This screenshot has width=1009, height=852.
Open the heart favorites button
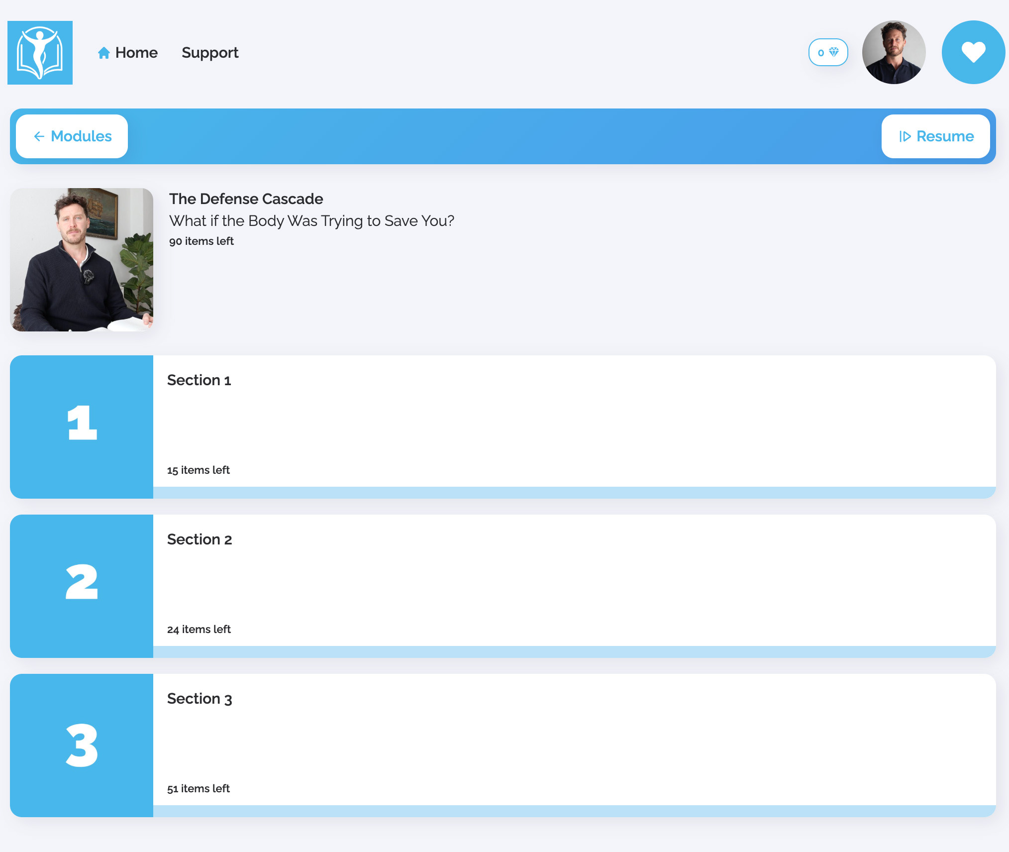973,52
